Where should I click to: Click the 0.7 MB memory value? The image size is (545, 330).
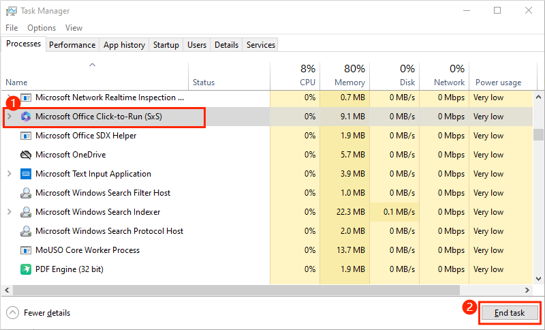point(353,97)
